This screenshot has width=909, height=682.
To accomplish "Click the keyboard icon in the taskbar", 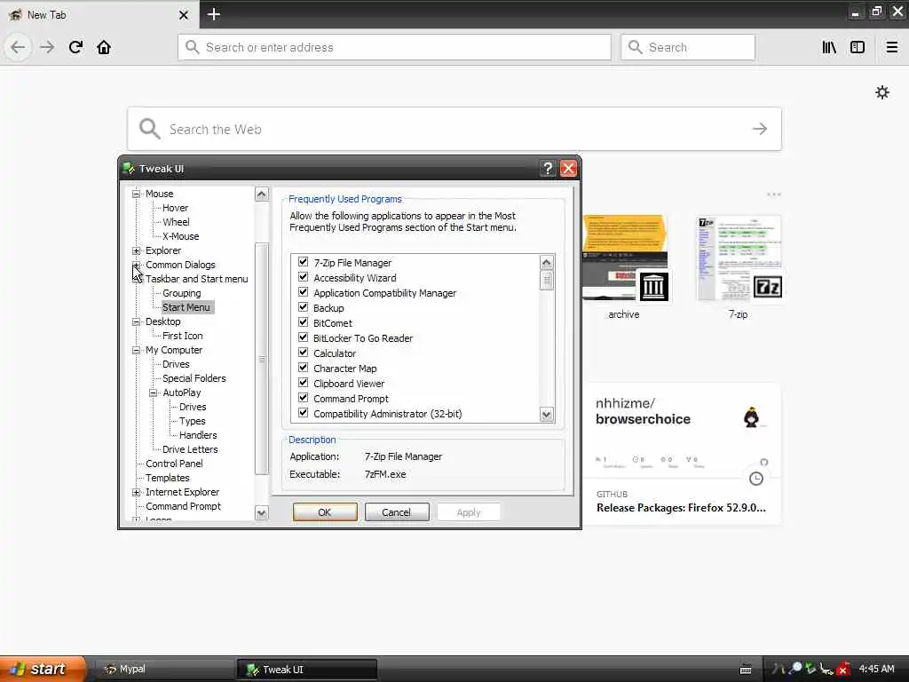I will point(746,670).
